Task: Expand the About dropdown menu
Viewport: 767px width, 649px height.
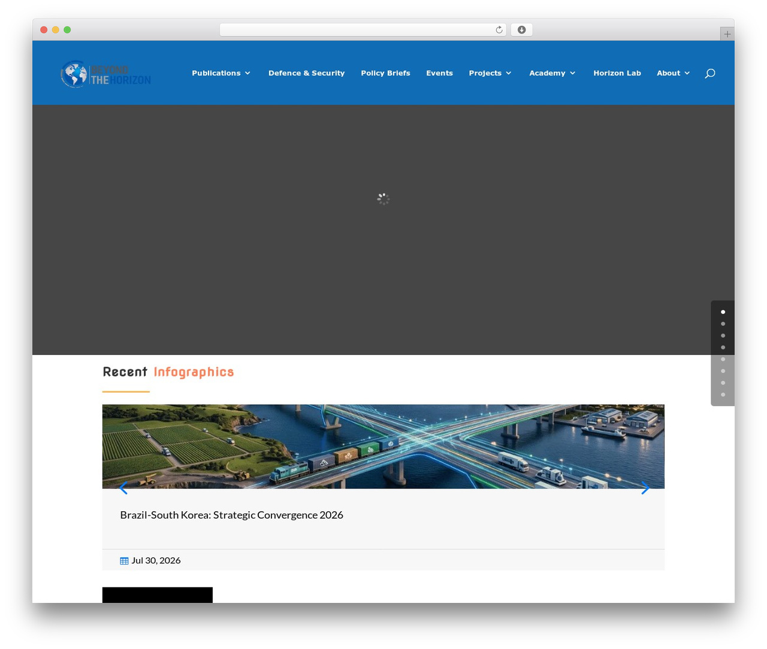Action: tap(674, 73)
